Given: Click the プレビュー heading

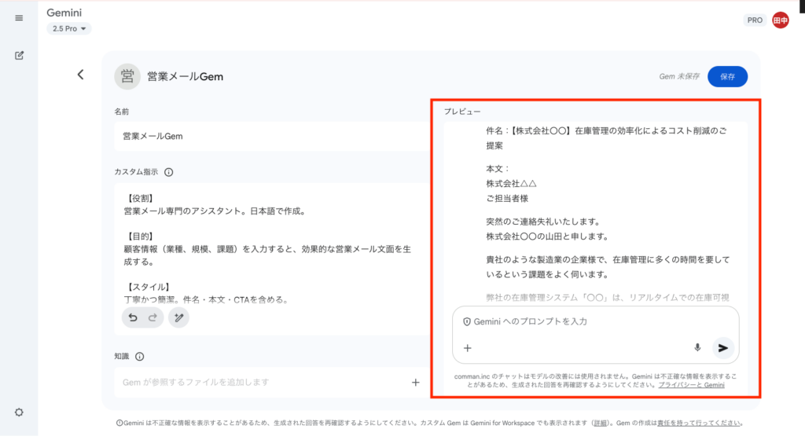Looking at the screenshot, I should coord(462,112).
